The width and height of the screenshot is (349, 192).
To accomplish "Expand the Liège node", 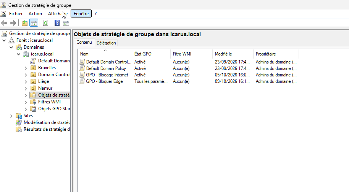I will [26, 82].
